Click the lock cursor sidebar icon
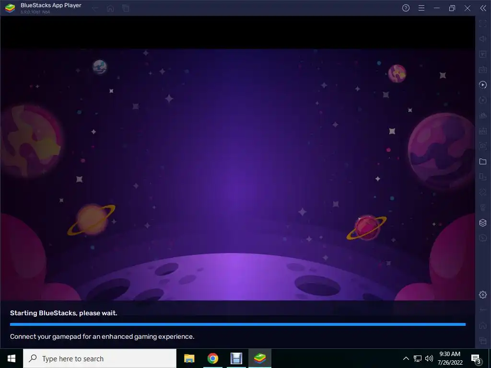Image resolution: width=491 pixels, height=368 pixels. pos(483,54)
